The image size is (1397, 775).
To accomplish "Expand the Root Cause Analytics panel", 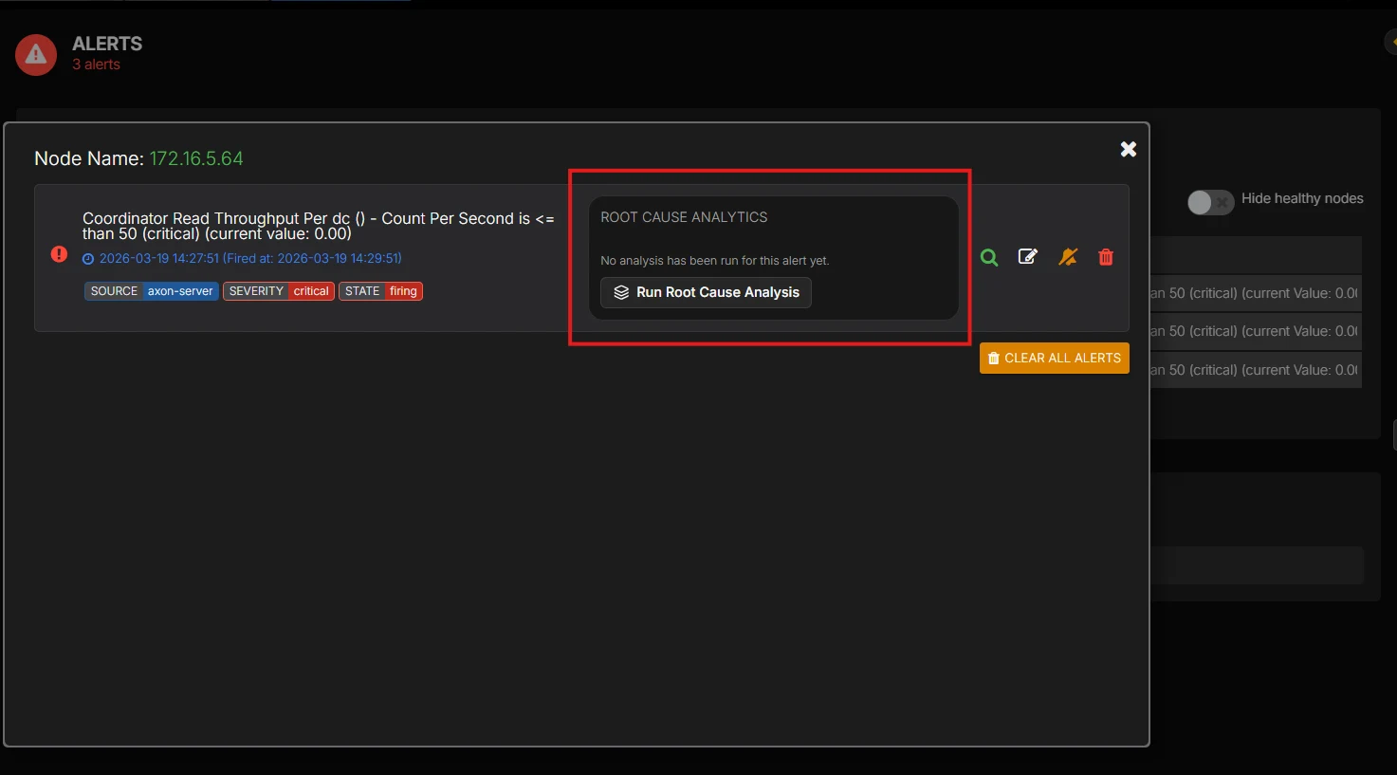I will (684, 216).
